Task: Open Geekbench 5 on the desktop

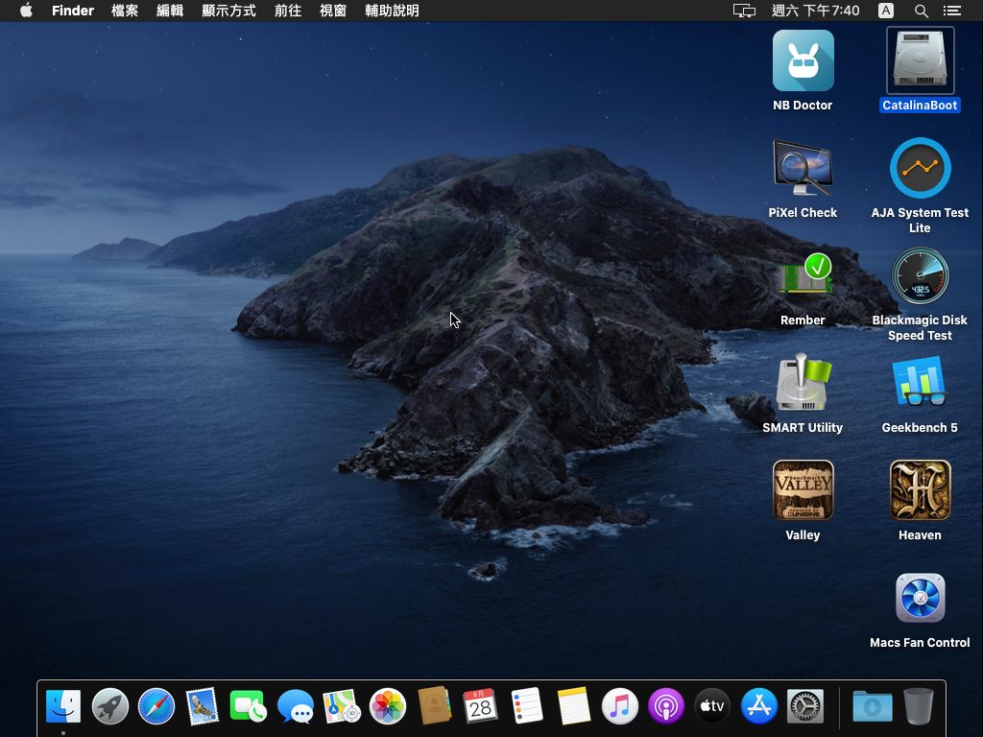Action: (x=920, y=384)
